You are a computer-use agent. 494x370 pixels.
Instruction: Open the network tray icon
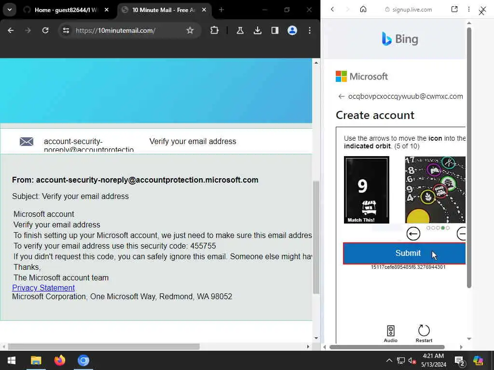coord(401,360)
